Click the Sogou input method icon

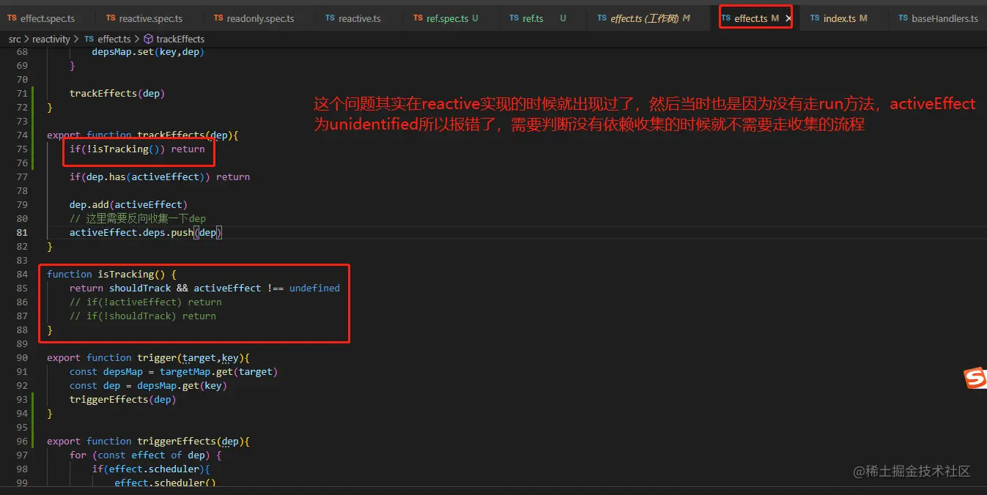pos(975,379)
